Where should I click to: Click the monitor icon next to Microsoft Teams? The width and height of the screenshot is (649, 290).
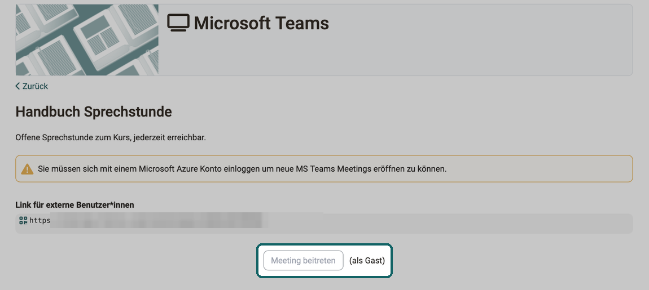[178, 23]
